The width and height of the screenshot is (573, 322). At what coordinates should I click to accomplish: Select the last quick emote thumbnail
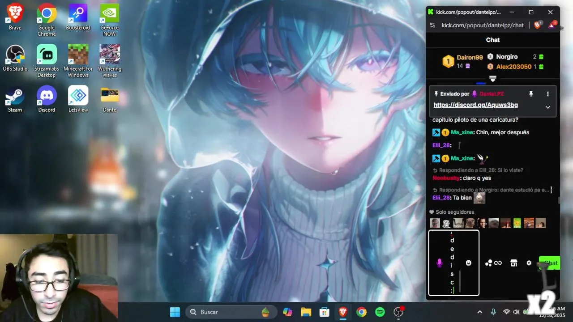tap(541, 223)
